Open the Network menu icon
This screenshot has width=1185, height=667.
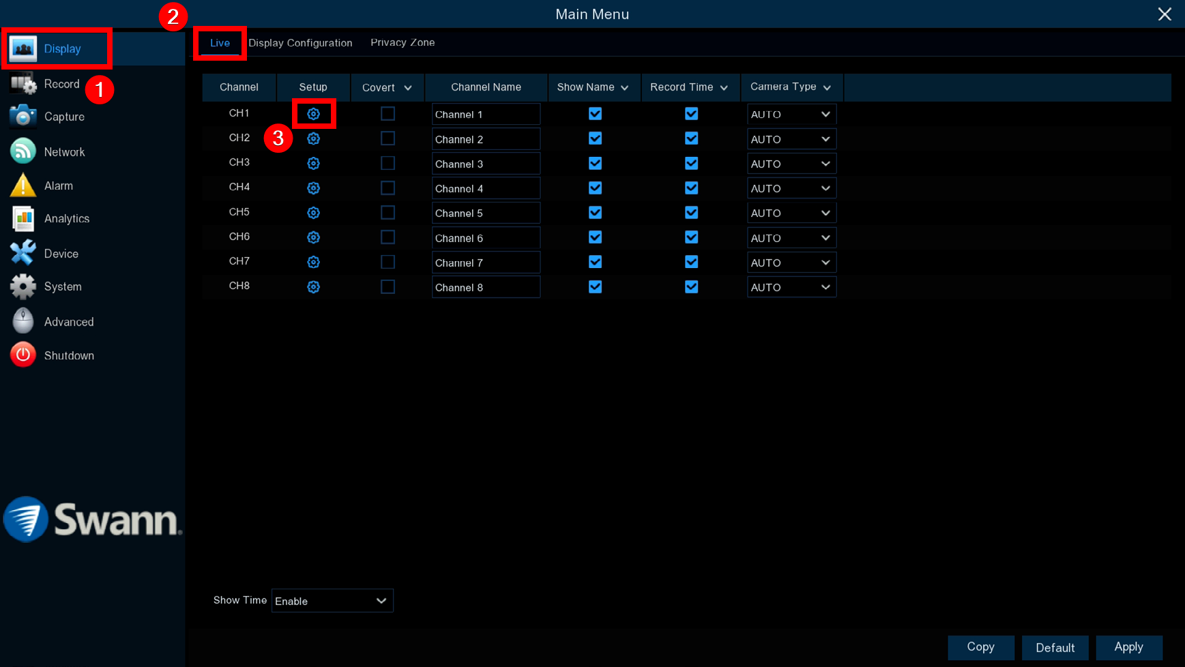click(x=23, y=151)
